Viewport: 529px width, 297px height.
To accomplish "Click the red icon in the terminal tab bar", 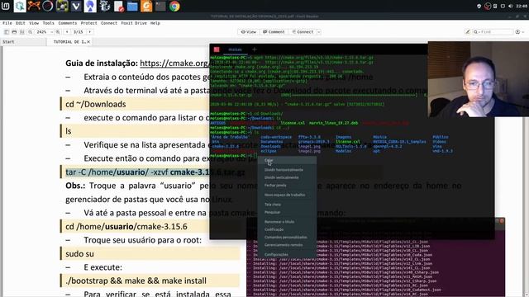I will pyautogui.click(x=217, y=49).
